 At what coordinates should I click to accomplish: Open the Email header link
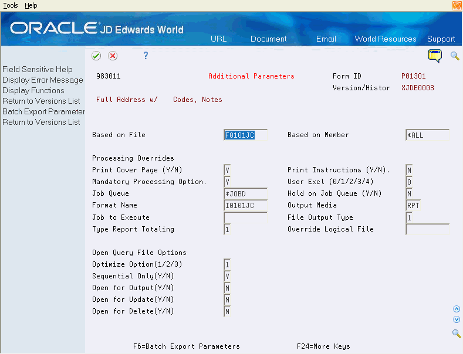(x=326, y=39)
